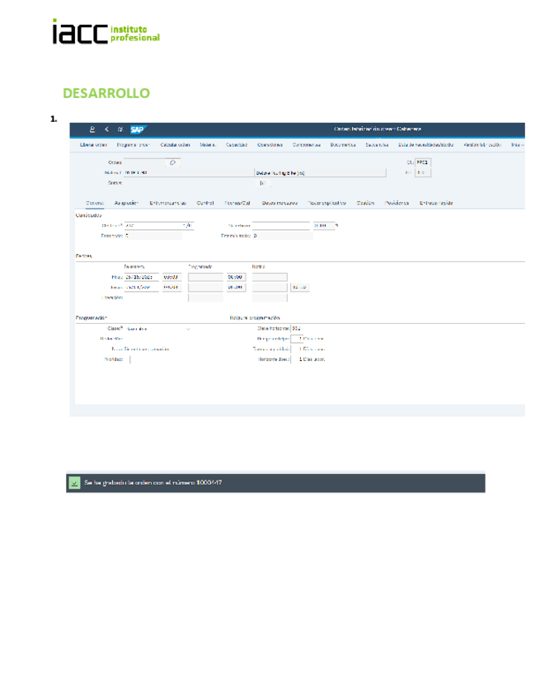The width and height of the screenshot is (540, 699).
Task: Click the Fin date field under Extremas
Action: coord(141,277)
